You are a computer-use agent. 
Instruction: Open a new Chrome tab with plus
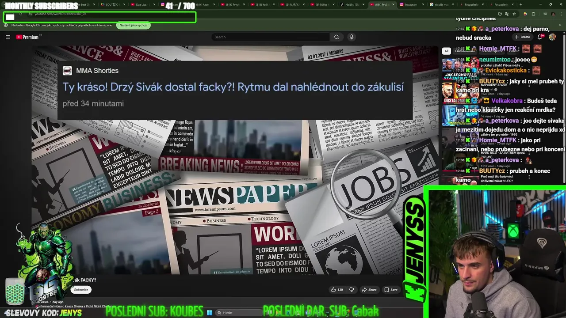[520, 4]
